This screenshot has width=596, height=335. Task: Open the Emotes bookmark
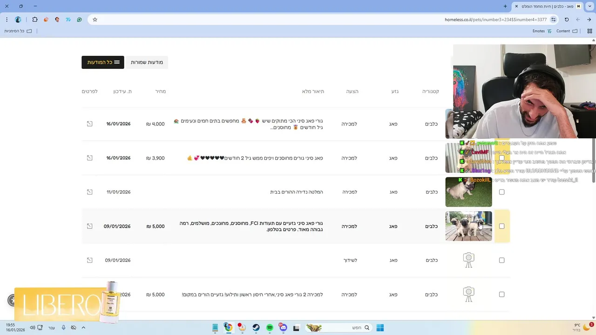[x=542, y=31]
